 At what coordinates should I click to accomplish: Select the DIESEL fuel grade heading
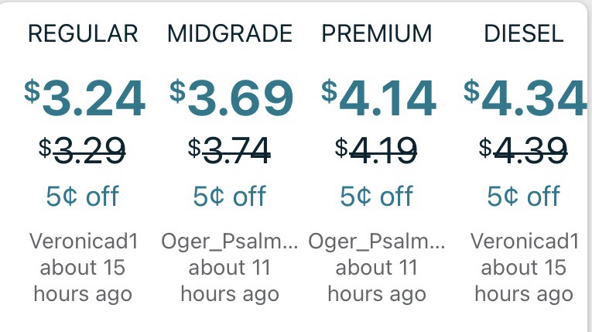point(524,34)
